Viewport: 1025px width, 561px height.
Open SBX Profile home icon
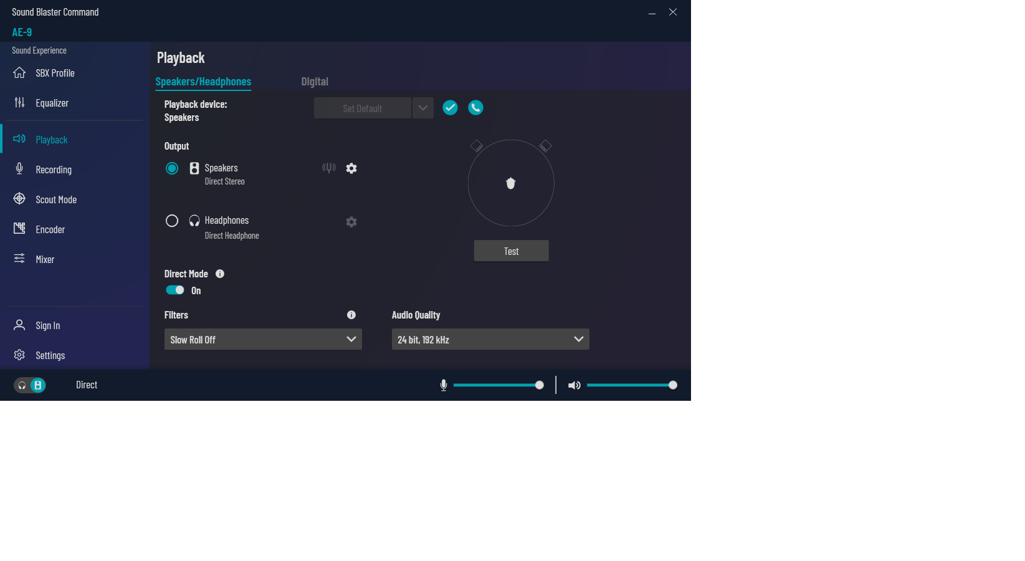(x=19, y=73)
